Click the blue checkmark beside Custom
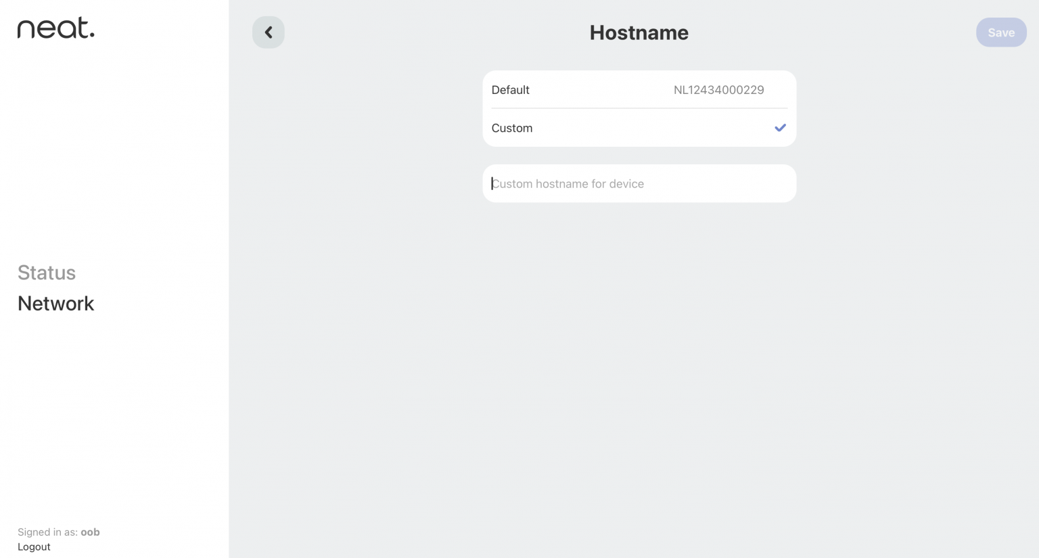The height and width of the screenshot is (558, 1039). point(780,128)
